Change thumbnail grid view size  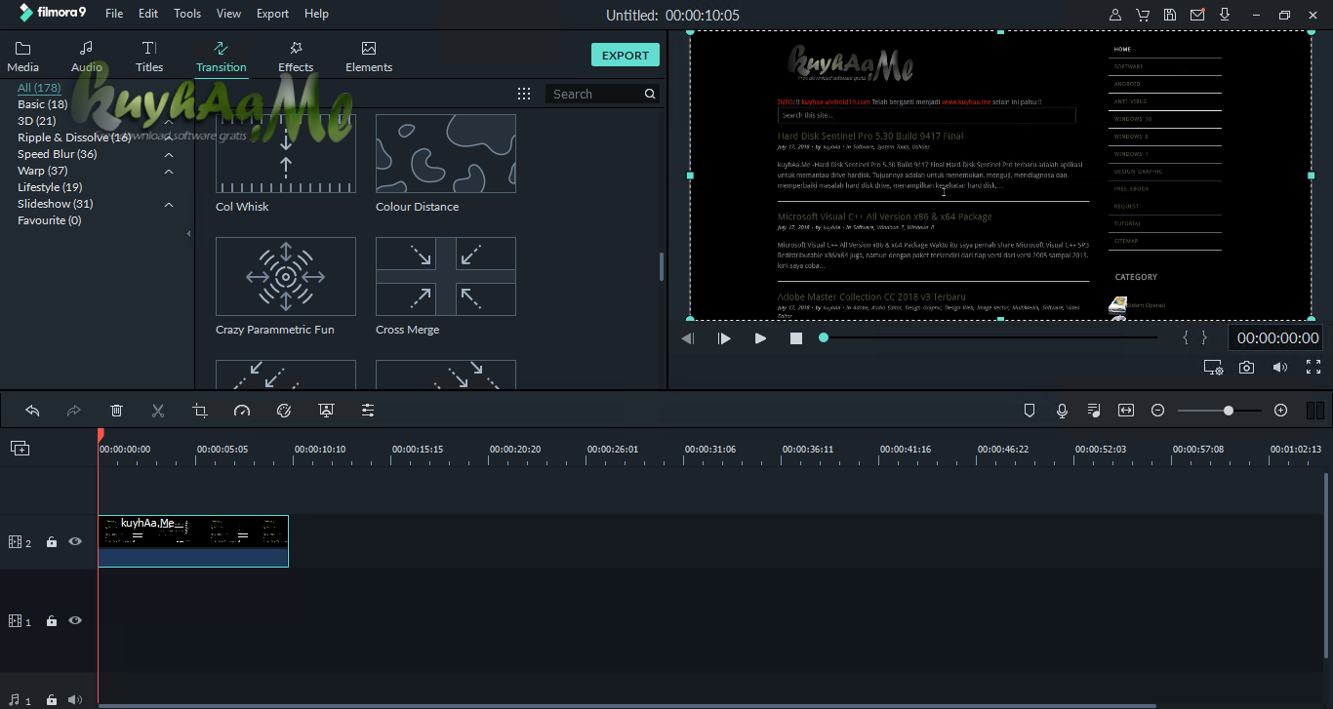524,94
